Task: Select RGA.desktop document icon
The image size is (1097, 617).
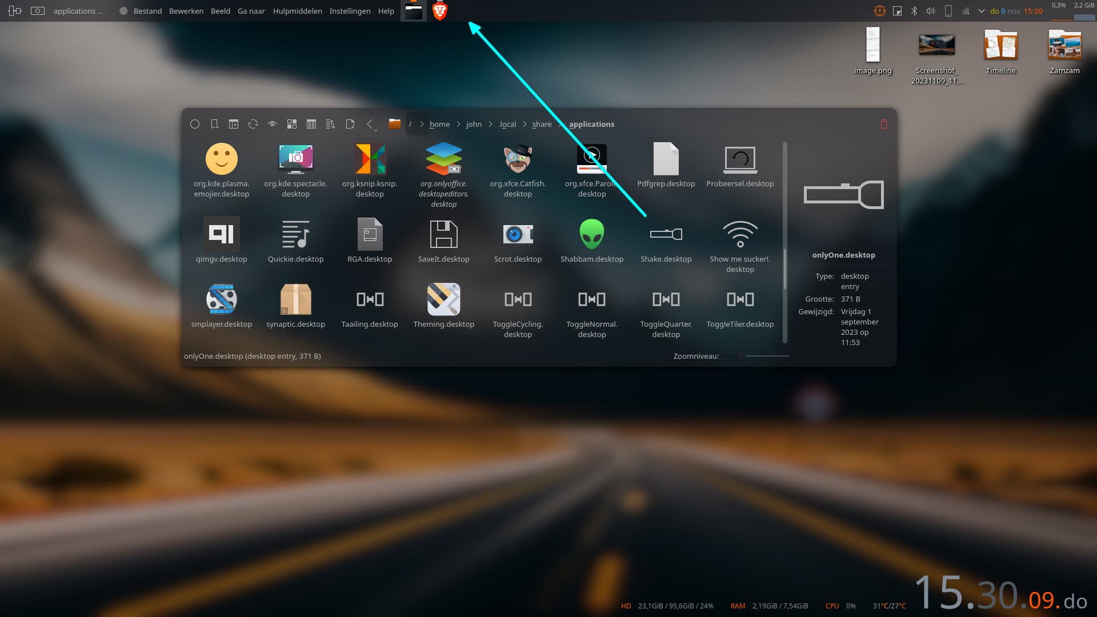Action: tap(370, 234)
